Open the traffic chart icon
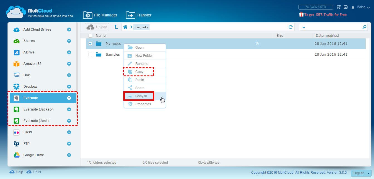The image size is (374, 179). [x=346, y=7]
